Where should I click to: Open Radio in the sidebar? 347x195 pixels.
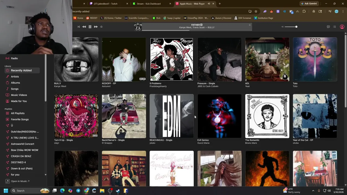tap(14, 58)
